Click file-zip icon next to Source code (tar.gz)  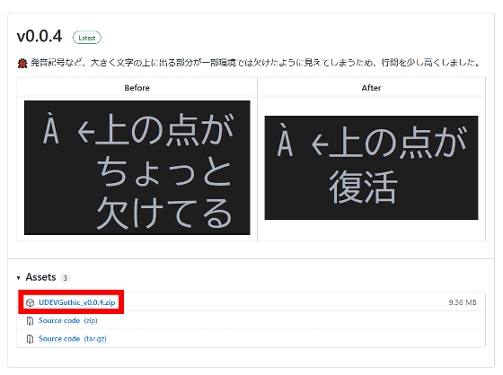(x=30, y=339)
